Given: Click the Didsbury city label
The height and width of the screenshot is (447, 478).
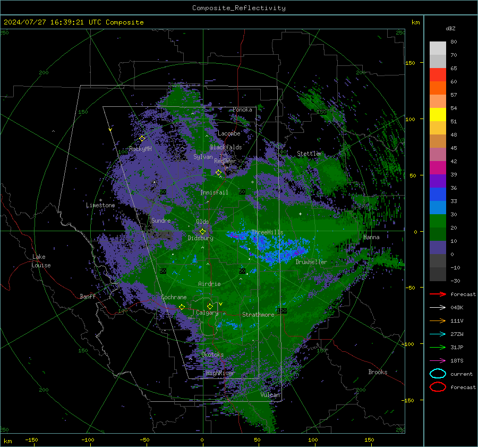Looking at the screenshot, I should pos(200,238).
